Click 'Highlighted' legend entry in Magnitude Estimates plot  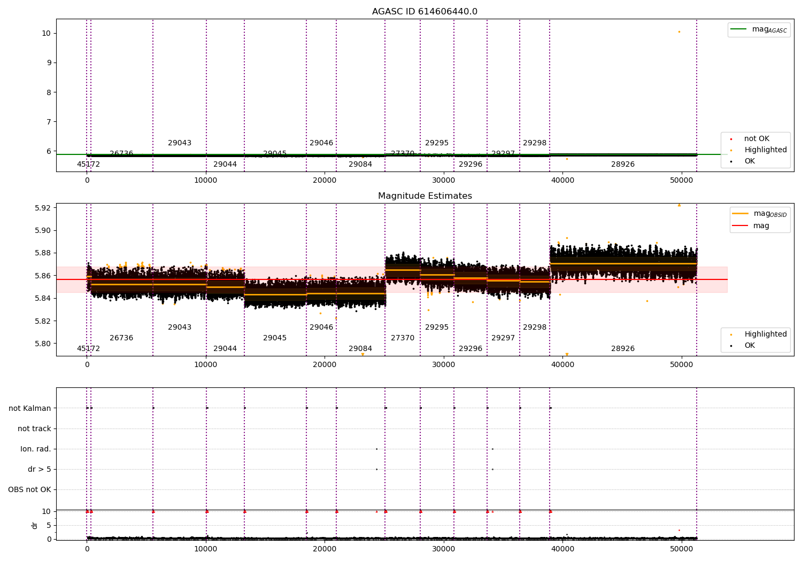click(x=759, y=334)
